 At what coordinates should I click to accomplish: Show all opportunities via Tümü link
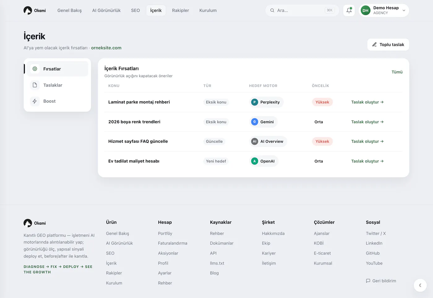pos(397,72)
